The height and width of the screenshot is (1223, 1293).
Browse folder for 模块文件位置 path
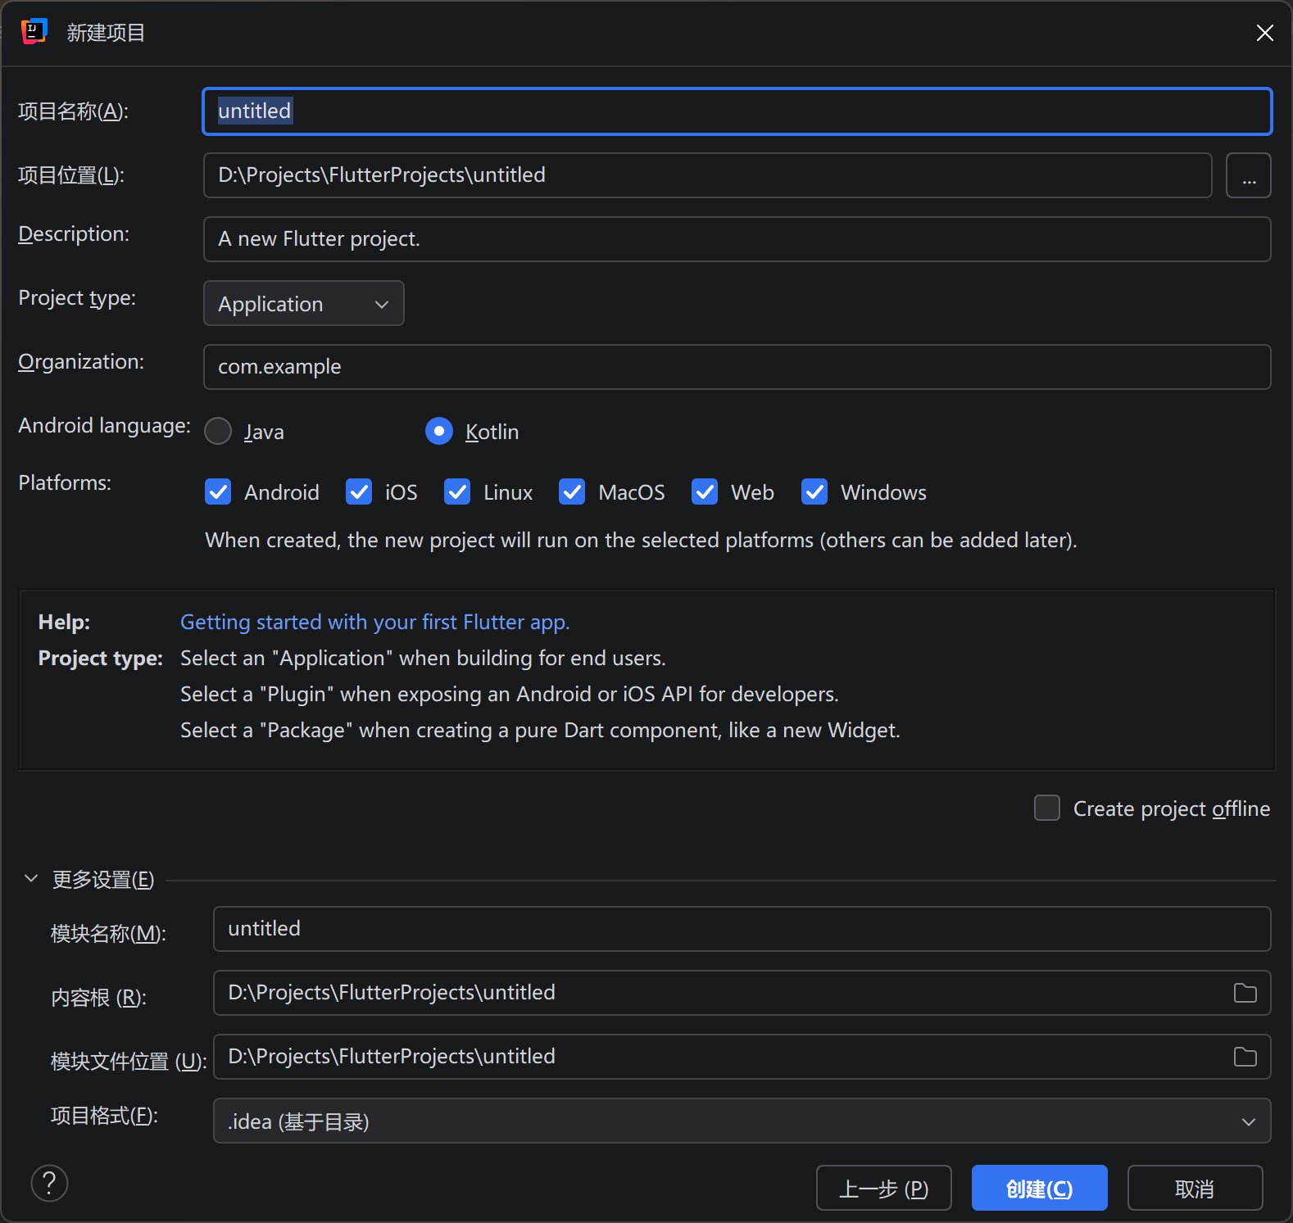click(x=1245, y=1057)
